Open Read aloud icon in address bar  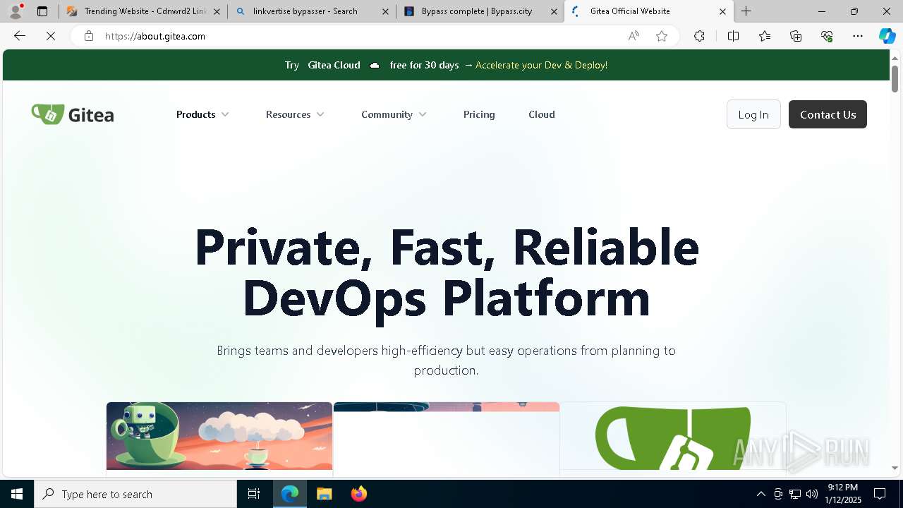tap(634, 36)
